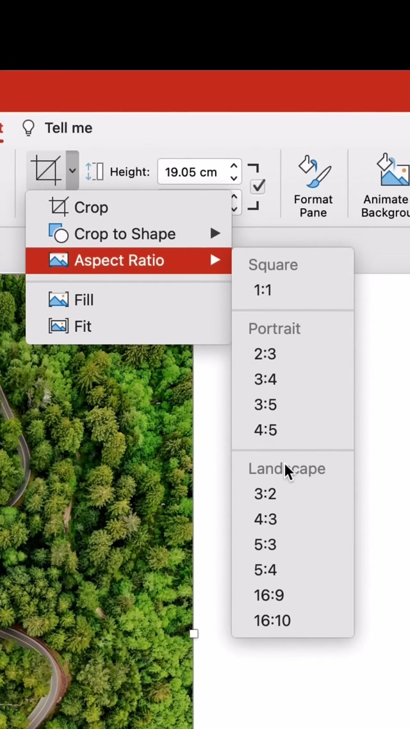This screenshot has height=729, width=410.
Task: Select Crop from the dropdown menu
Action: click(x=91, y=208)
